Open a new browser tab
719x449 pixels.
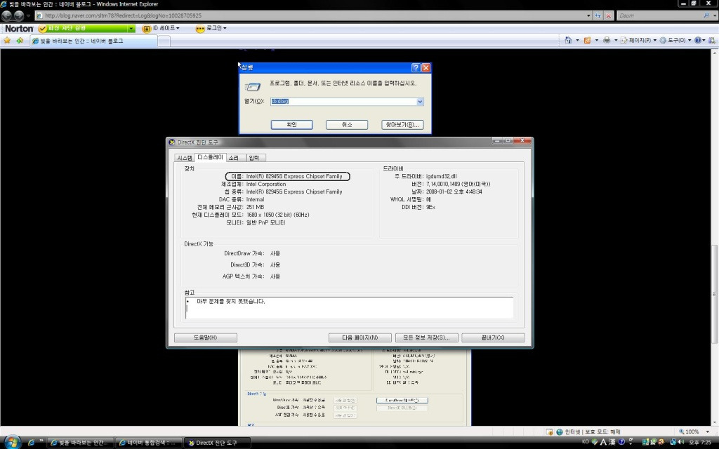(x=164, y=41)
